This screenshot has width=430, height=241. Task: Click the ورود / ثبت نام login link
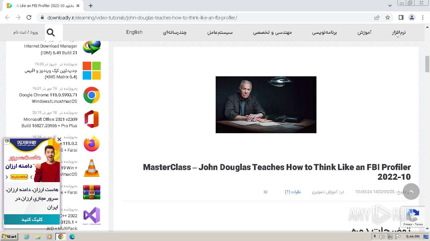(x=26, y=32)
